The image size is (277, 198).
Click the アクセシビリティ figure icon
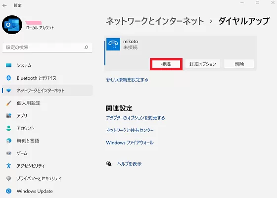tap(9, 166)
